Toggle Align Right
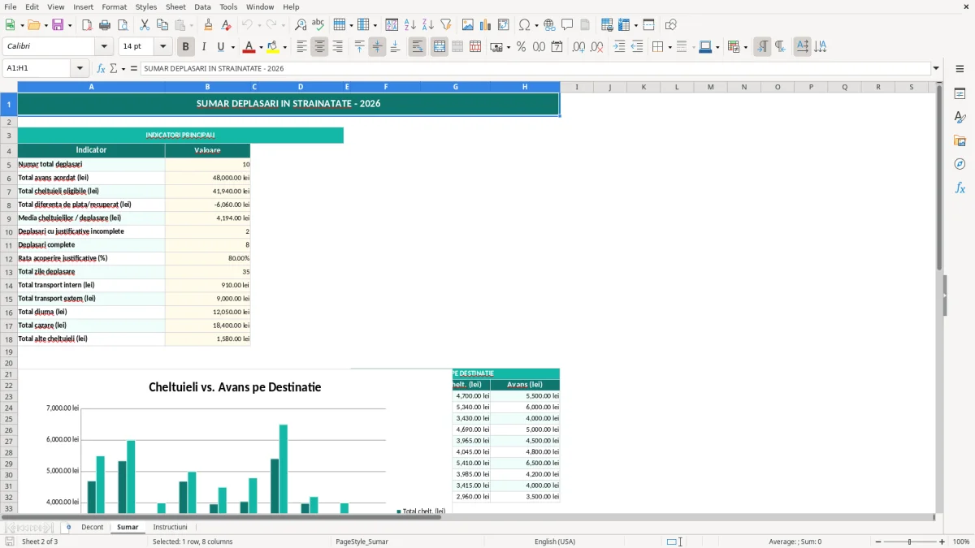975x548 pixels. (x=337, y=47)
